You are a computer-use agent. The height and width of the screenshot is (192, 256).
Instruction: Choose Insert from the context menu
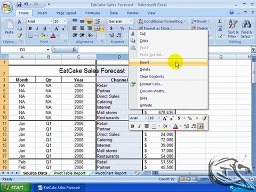(168, 62)
